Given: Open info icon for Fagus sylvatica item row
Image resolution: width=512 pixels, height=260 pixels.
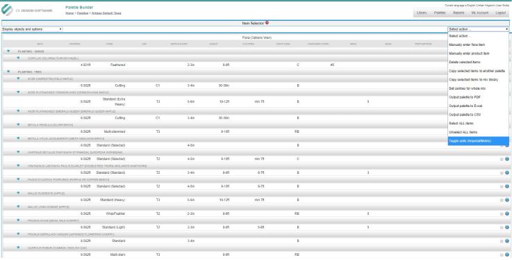Looking at the screenshot, I should point(507,186).
